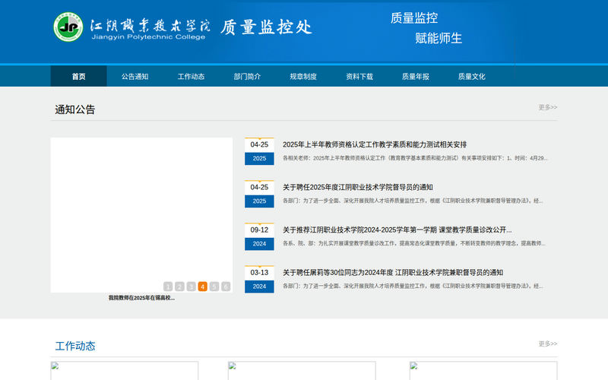Click the 09-12 2024 date badge
This screenshot has width=608, height=380.
259,236
